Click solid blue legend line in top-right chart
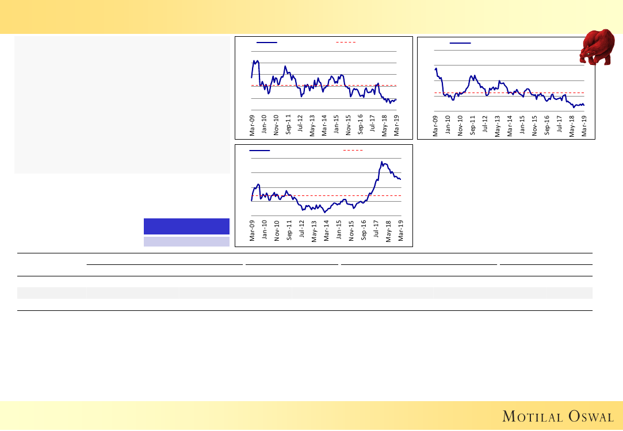Viewport: 623px width, 431px height. [460, 43]
